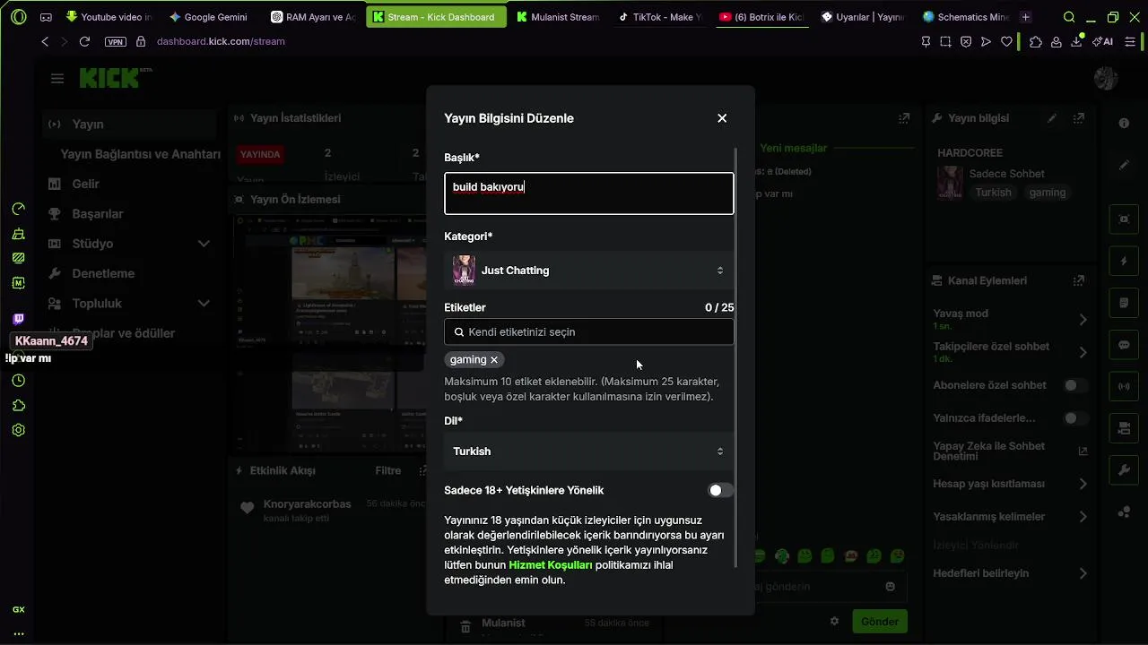Click the chat bubble icon in right rail
1148x645 pixels.
pyautogui.click(x=1124, y=345)
